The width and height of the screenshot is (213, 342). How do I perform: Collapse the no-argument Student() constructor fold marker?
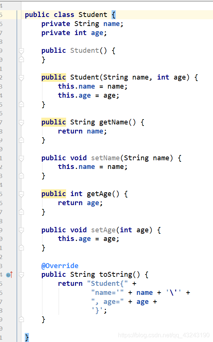(x=21, y=51)
